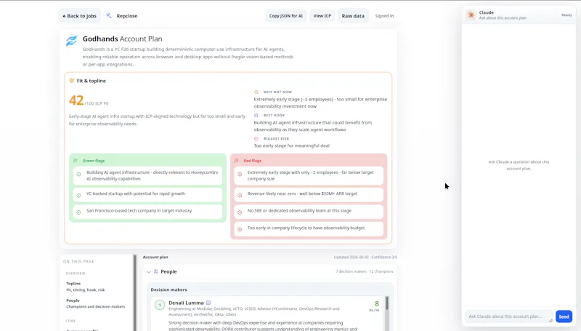
Task: Click alert icon beside No SRE team flag
Action: tap(240, 212)
